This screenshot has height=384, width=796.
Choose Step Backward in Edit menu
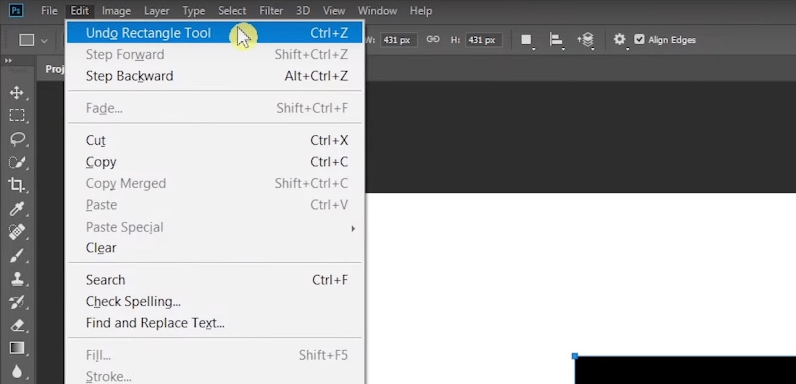coord(215,76)
